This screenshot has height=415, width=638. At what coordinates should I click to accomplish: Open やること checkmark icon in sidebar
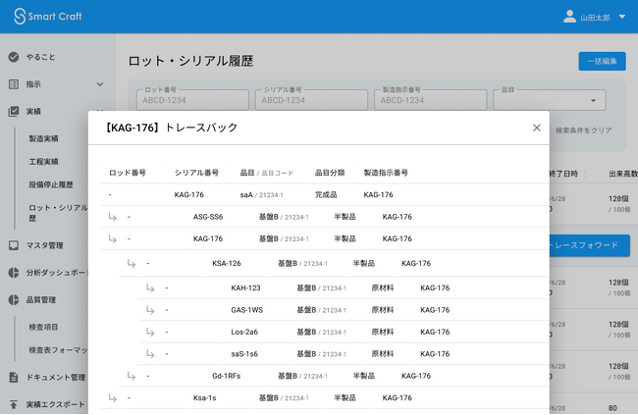coord(14,57)
